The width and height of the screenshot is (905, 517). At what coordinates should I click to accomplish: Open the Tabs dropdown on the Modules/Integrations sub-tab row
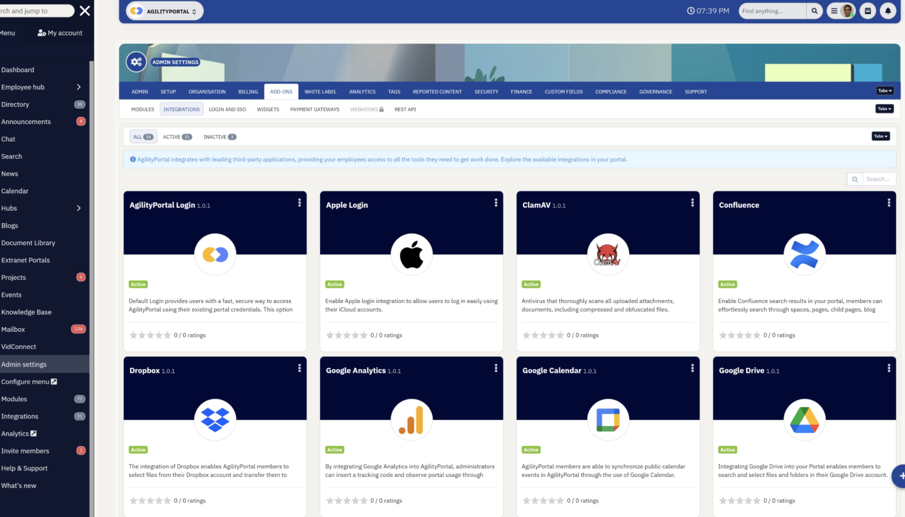point(884,109)
